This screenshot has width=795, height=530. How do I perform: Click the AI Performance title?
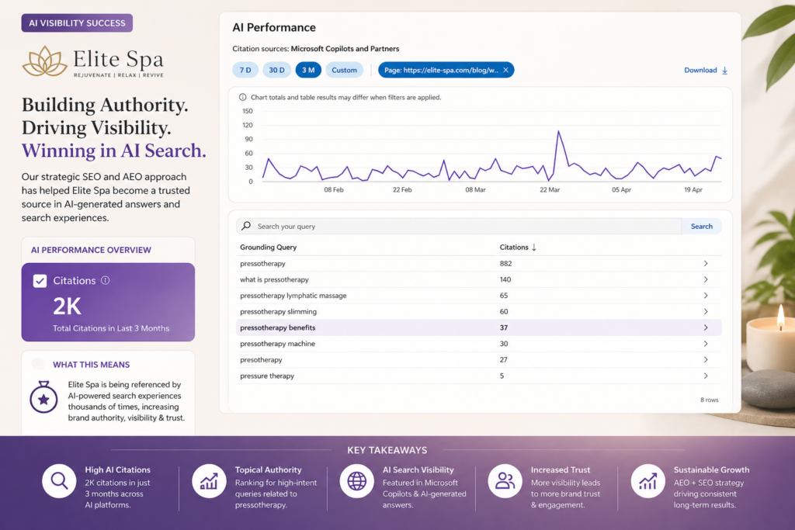coord(274,27)
